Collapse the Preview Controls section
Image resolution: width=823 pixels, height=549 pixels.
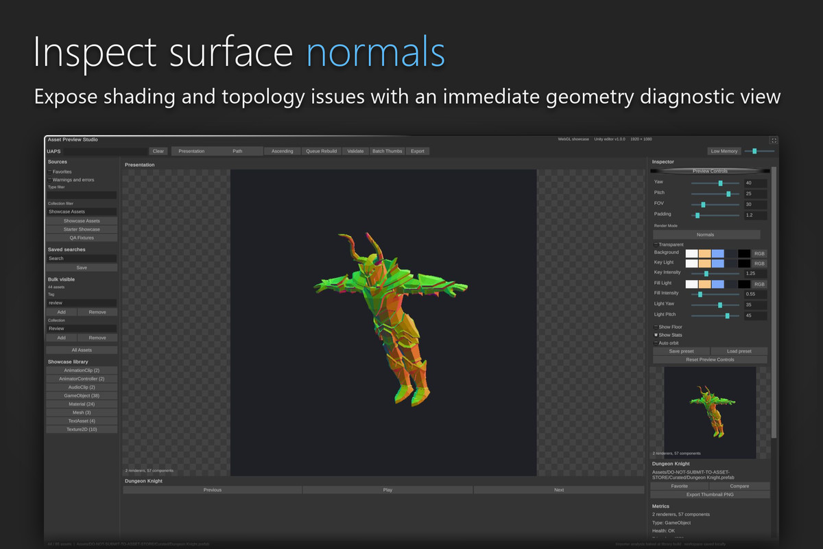(710, 171)
